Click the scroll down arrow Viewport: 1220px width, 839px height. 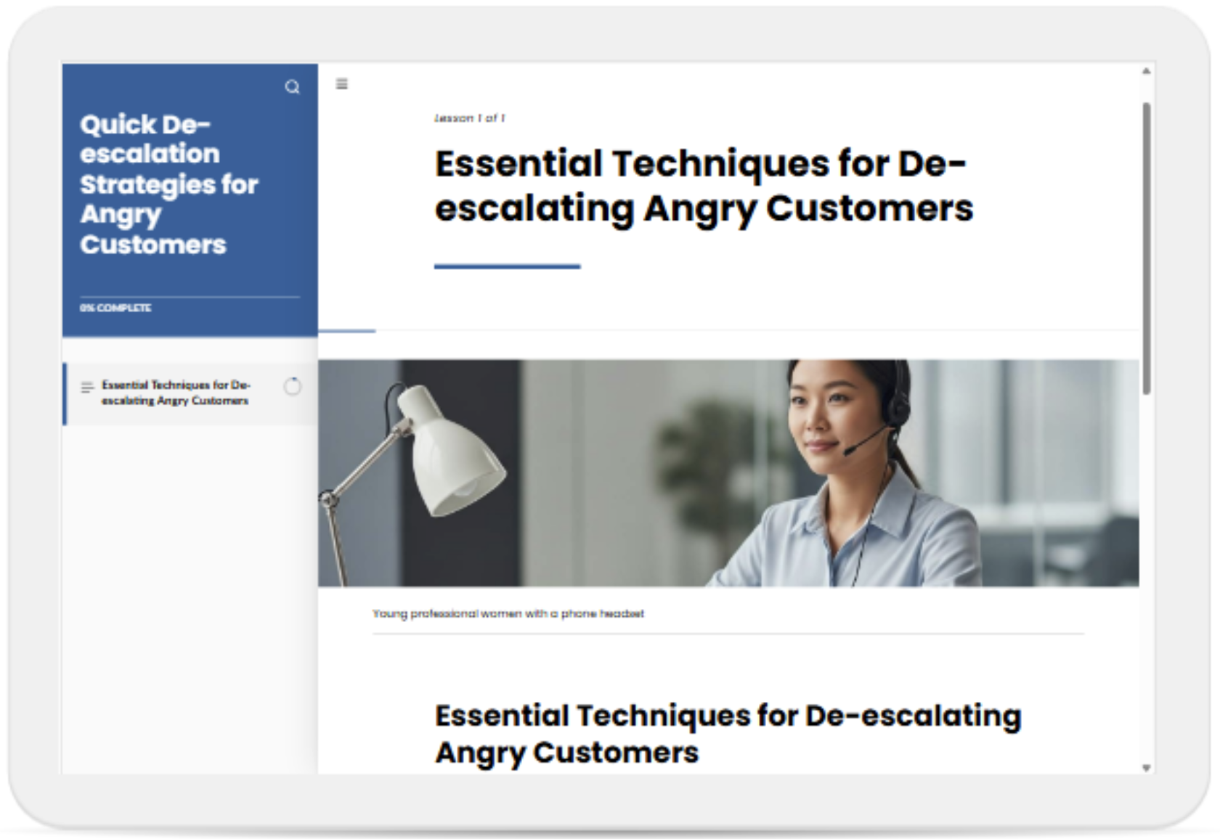(x=1146, y=767)
